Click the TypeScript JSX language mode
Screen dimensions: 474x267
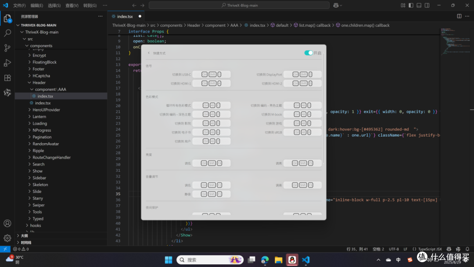(430, 249)
